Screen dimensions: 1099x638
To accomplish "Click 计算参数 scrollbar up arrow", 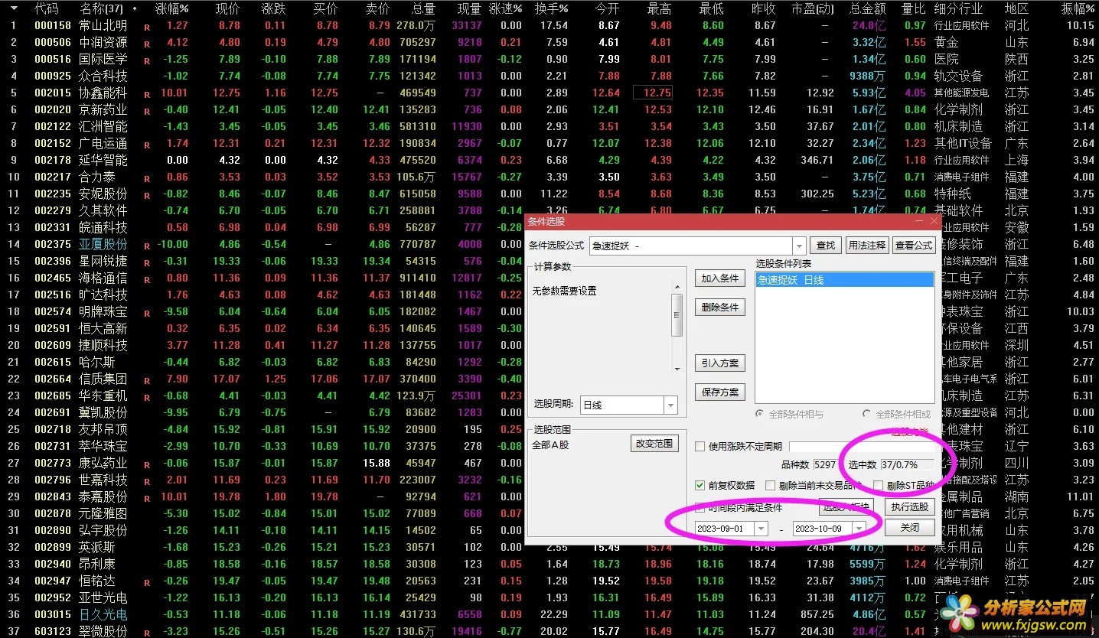I will point(677,286).
